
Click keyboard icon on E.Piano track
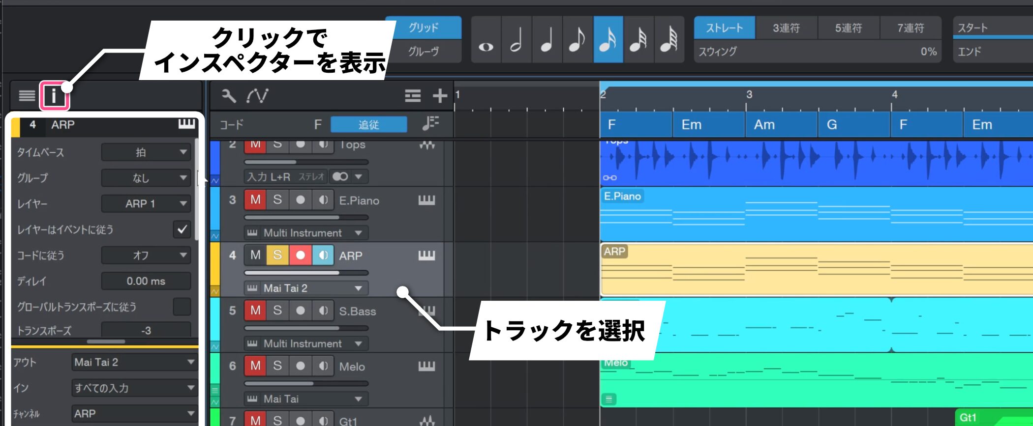426,200
